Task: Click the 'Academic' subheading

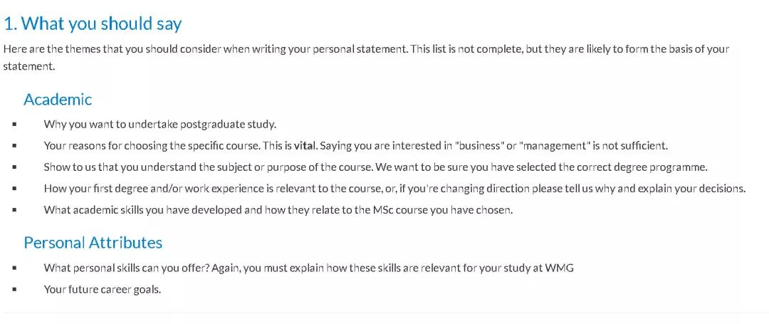Action: (x=58, y=100)
